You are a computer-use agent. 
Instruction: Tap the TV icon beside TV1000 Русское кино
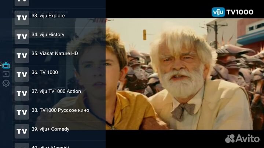[x=22, y=112]
